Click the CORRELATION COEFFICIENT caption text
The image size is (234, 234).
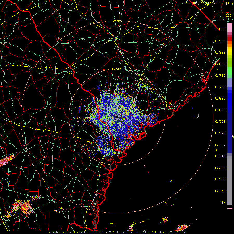(x=76, y=232)
